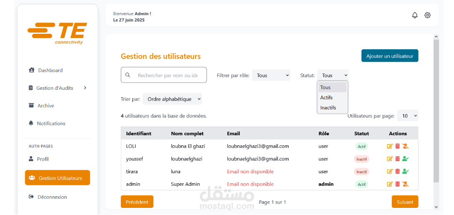The width and height of the screenshot is (454, 215).
Task: Collapse the Statut dropdown
Action: point(333,75)
